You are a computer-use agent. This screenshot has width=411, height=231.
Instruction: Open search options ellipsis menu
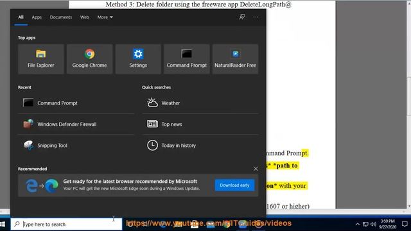click(256, 17)
